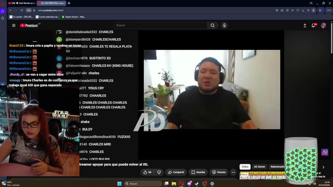Open the YouTube account avatar menu
Image resolution: width=333 pixels, height=187 pixels.
click(x=323, y=25)
